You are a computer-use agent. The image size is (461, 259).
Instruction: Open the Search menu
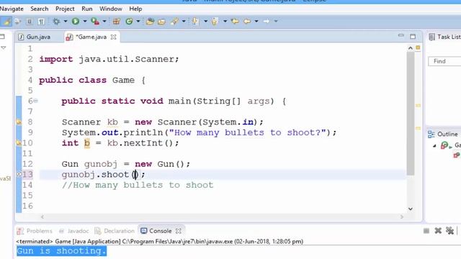[40, 9]
